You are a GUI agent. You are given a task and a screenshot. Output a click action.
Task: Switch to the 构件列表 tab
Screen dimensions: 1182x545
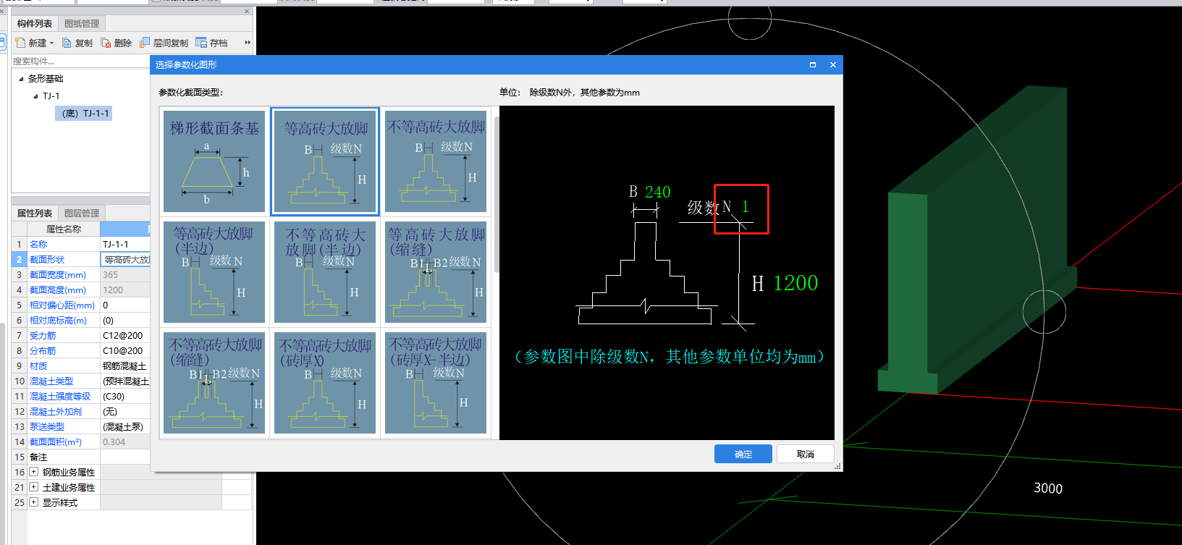(35, 23)
